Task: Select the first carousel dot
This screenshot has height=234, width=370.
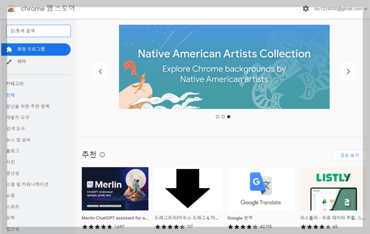Action: (x=217, y=117)
